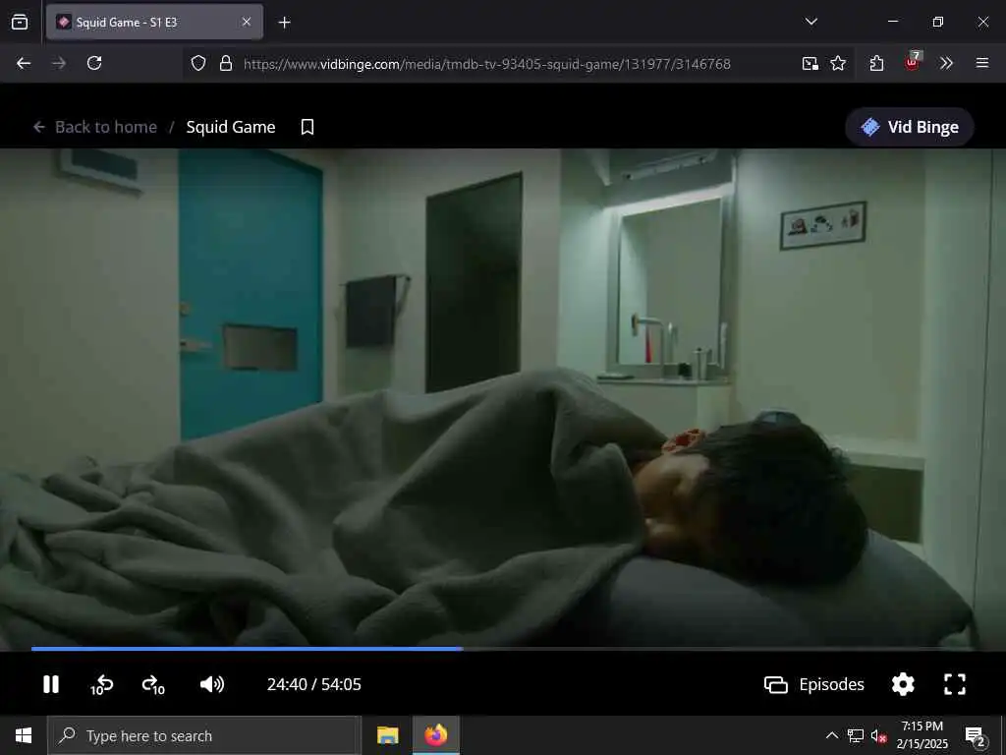
Task: Click the 24:40 / 54:05 time display
Action: pos(314,684)
